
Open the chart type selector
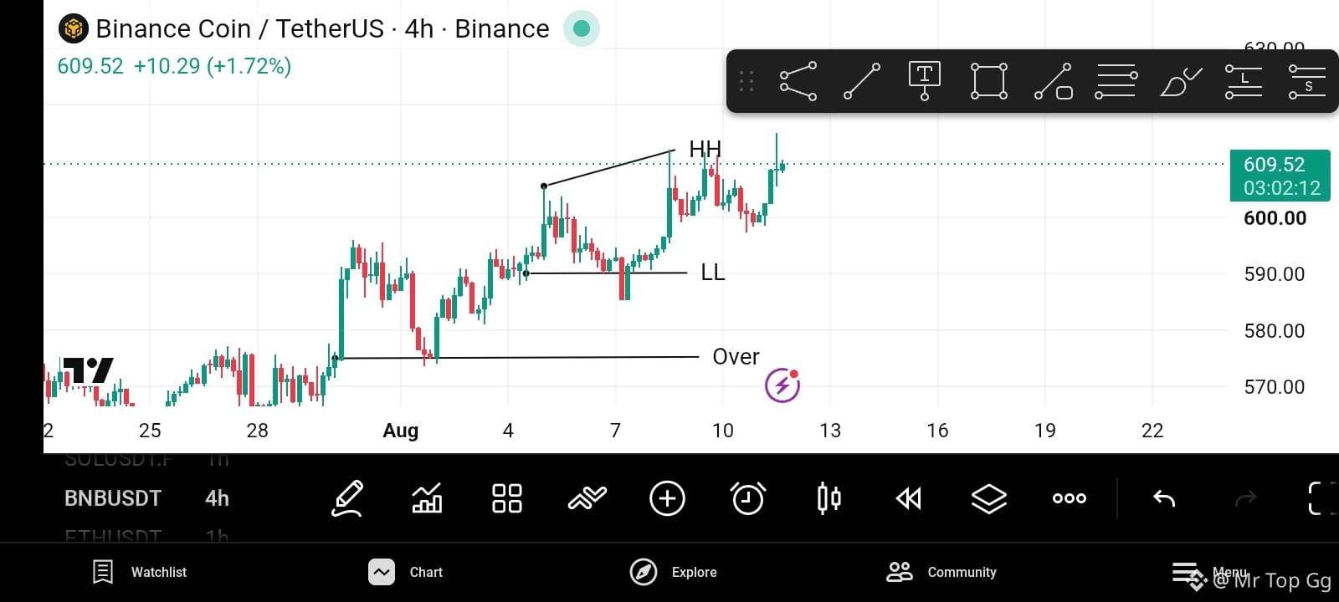click(427, 498)
